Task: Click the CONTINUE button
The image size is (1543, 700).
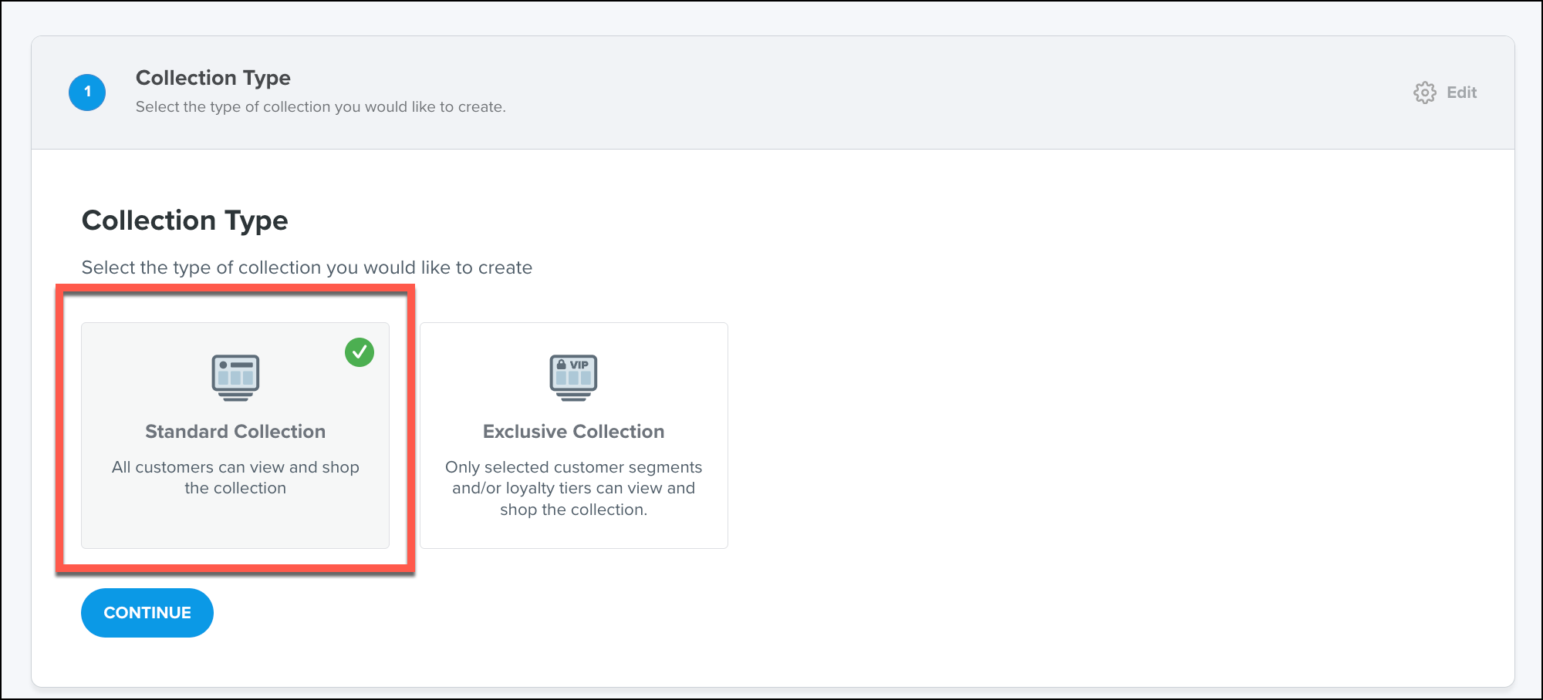Action: 147,613
